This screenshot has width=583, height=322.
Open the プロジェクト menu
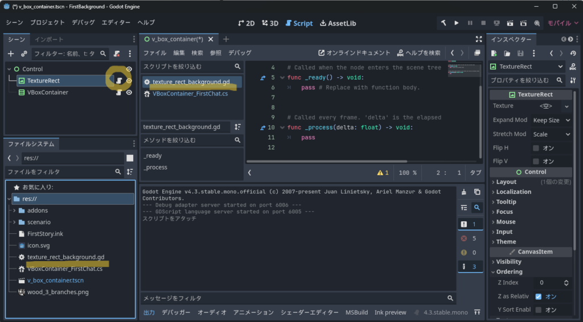point(47,23)
